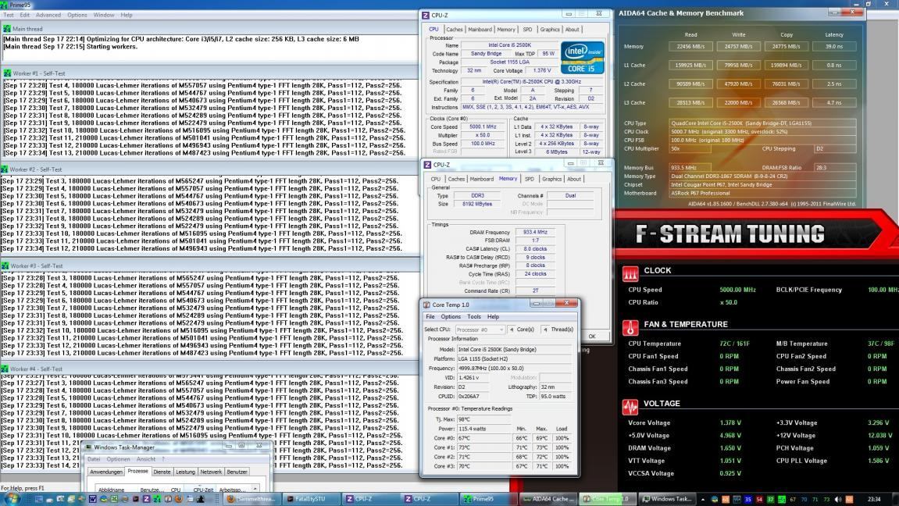Click the AIDA64 CPU Multiplier field 50x
Screen dimensions: 899x506
tap(690, 149)
